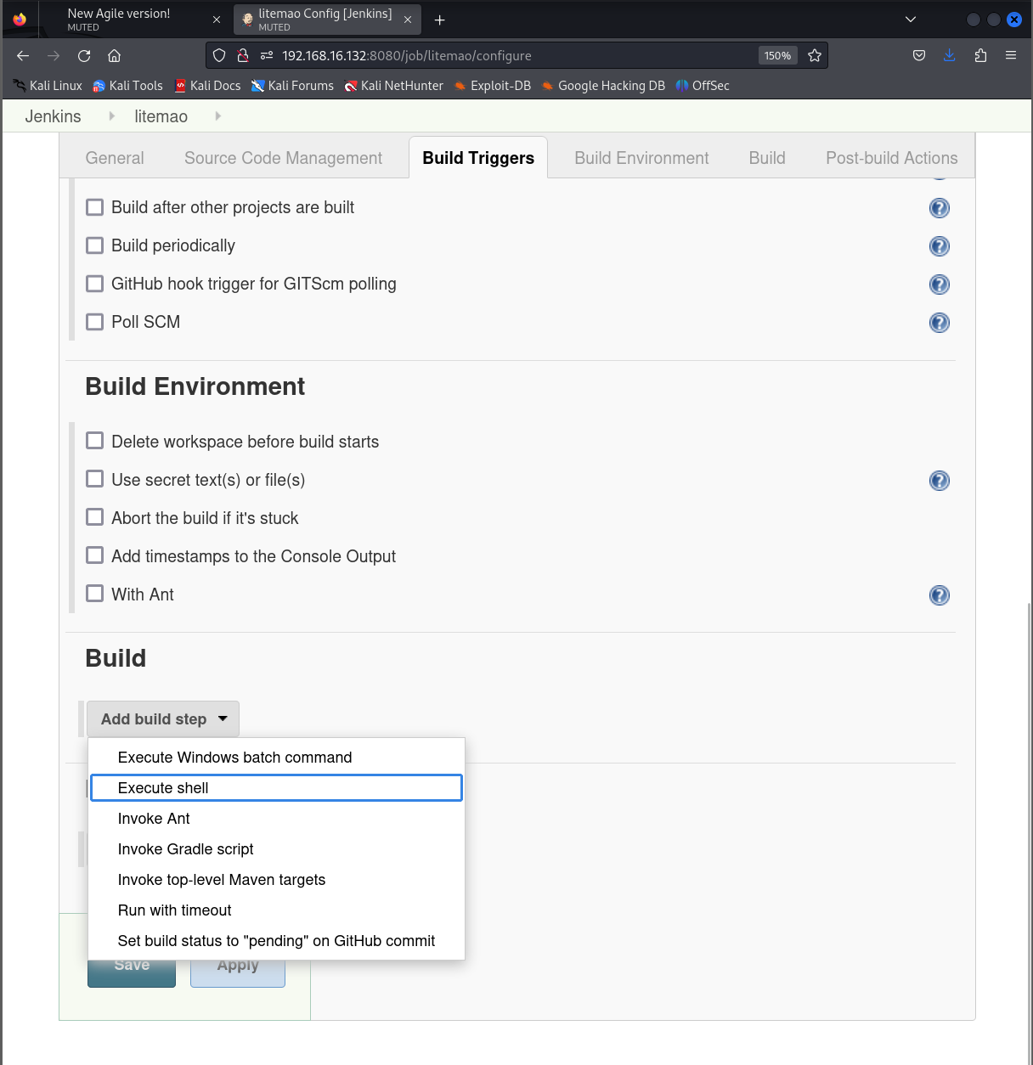Viewport: 1033px width, 1065px height.
Task: Choose Run with timeout
Action: [277, 910]
